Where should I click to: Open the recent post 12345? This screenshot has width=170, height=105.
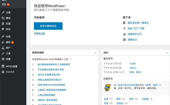(x=133, y=64)
